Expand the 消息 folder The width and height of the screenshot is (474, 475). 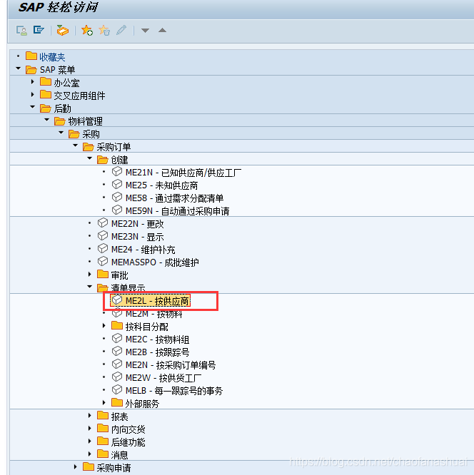[89, 454]
